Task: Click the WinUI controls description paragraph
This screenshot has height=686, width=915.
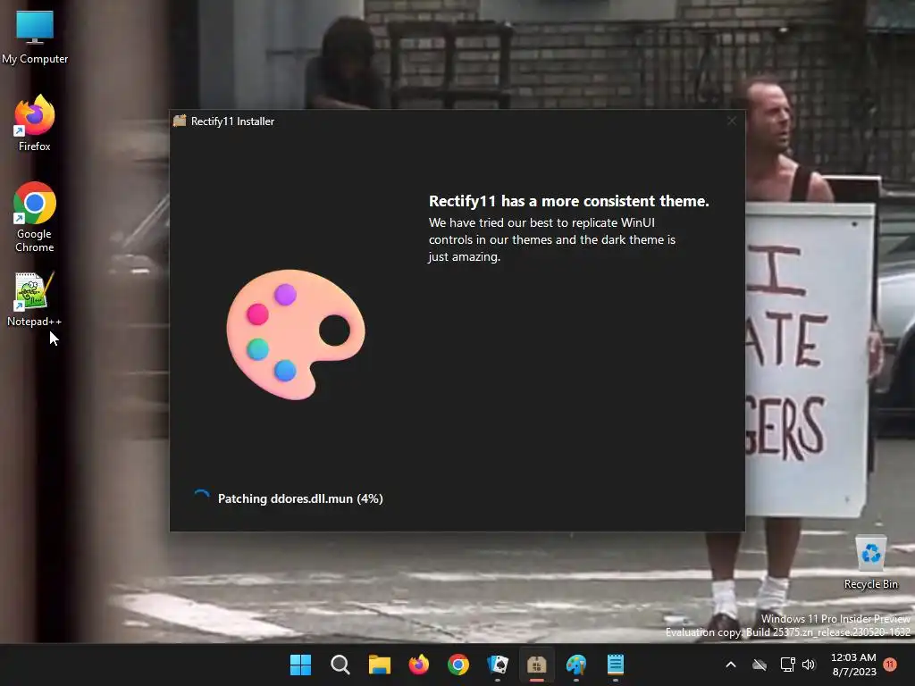Action: pos(552,239)
